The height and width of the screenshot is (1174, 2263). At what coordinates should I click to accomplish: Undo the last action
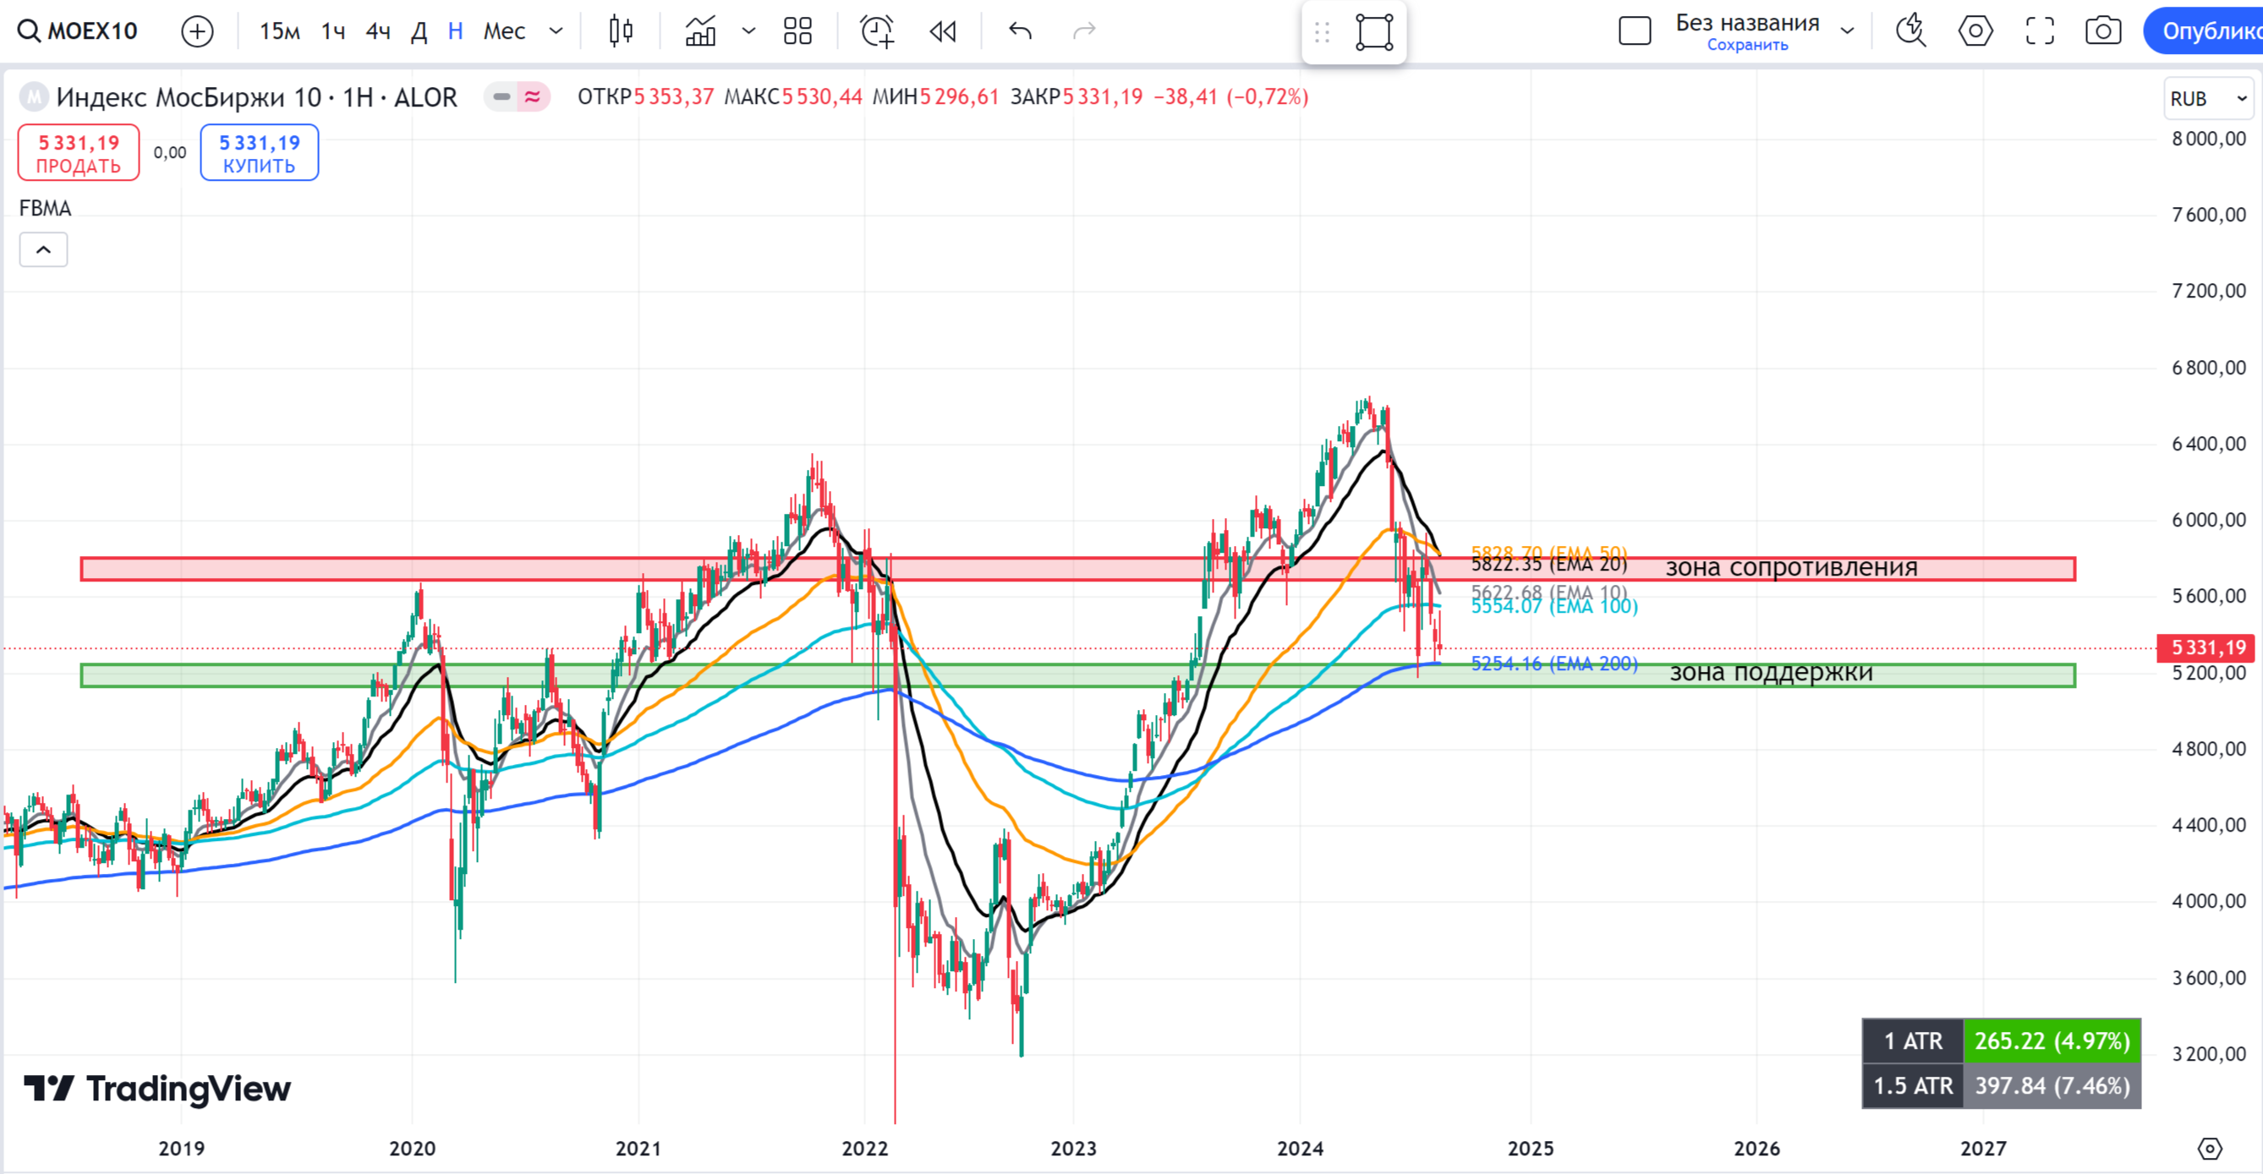[1020, 31]
